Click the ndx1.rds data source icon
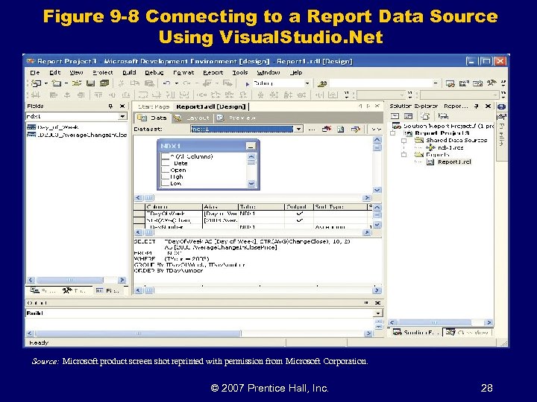The image size is (537, 402). pyautogui.click(x=430, y=147)
